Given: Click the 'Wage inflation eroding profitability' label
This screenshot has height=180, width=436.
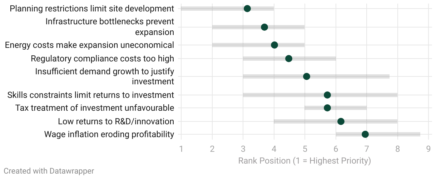Looking at the screenshot, I should point(109,134).
